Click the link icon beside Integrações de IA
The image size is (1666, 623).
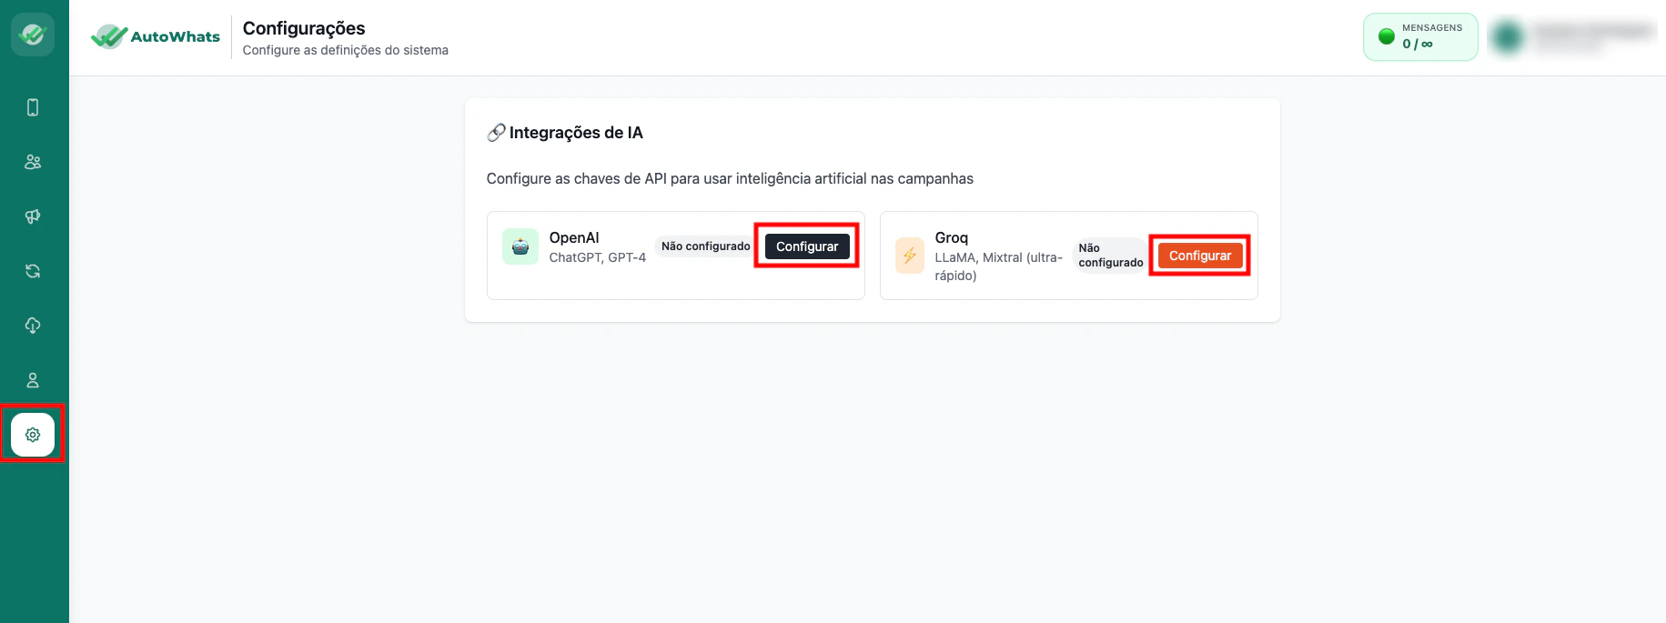(x=496, y=133)
